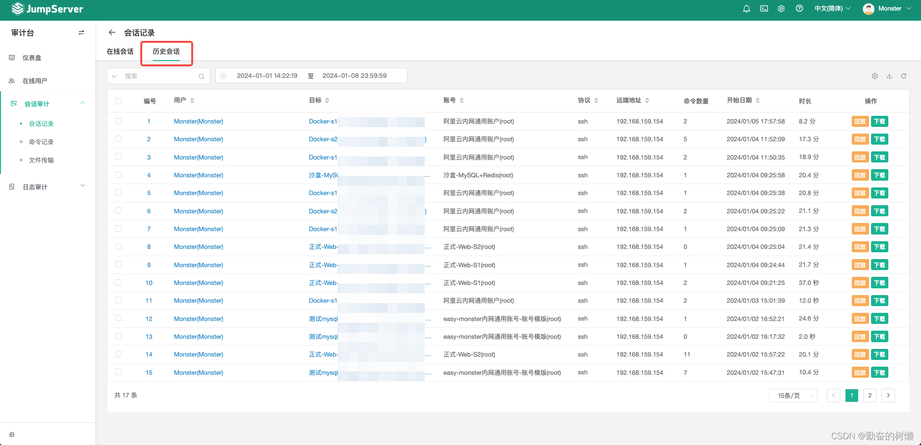Screen dimensions: 921x445
Task: Click 回放 replay button for session 1
Action: tap(860, 122)
